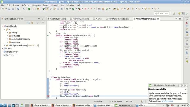Image resolution: width=190 pixels, height=107 pixels.
Task: Expand the JRE System Library node
Action: 5,45
